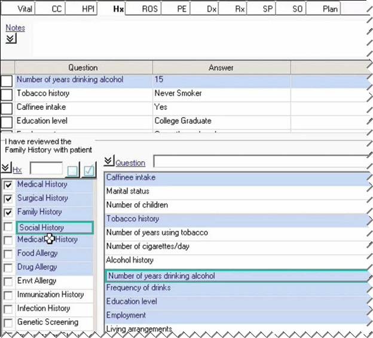Click the Hx filter input box
This screenshot has width=373, height=338.
(46, 170)
